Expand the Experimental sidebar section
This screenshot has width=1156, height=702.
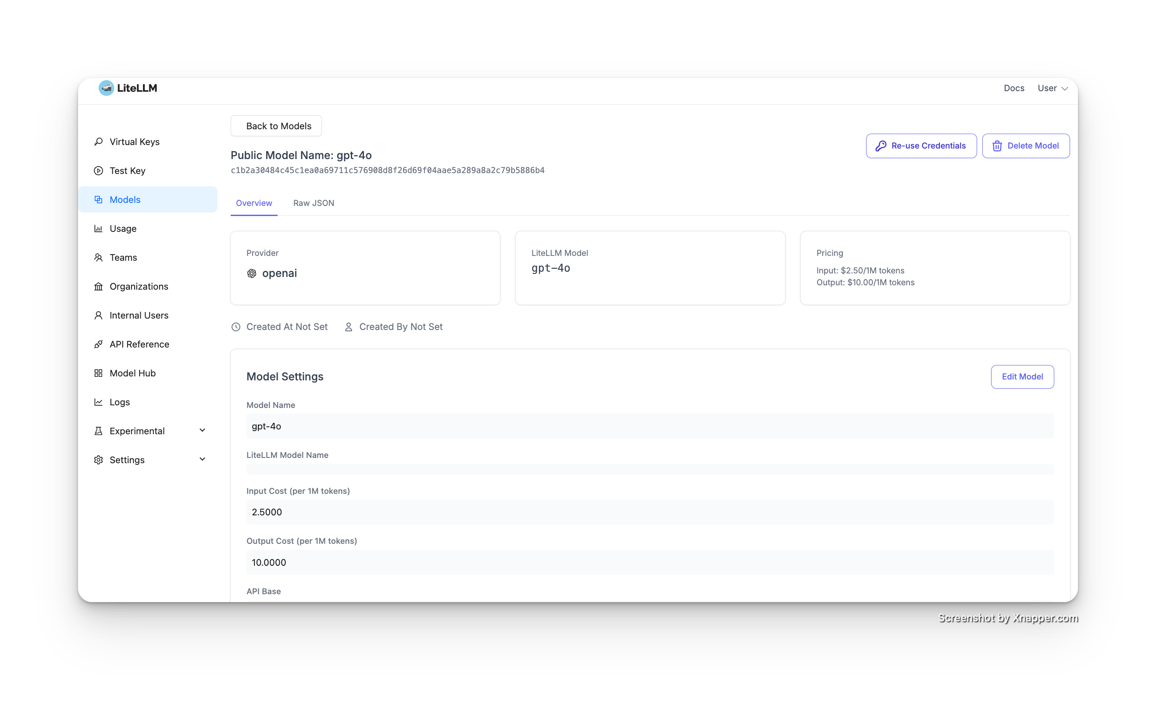pyautogui.click(x=202, y=430)
